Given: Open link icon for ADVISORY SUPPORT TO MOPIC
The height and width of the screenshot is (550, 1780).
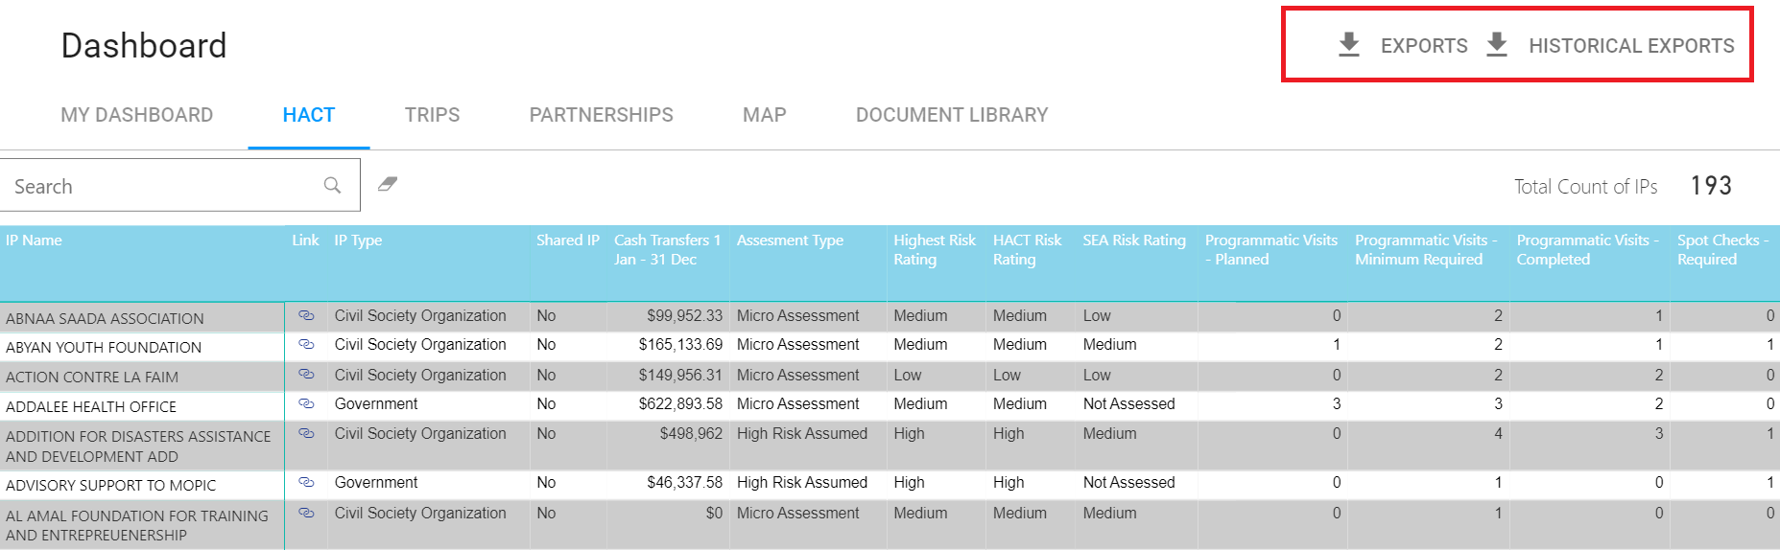Looking at the screenshot, I should [306, 482].
